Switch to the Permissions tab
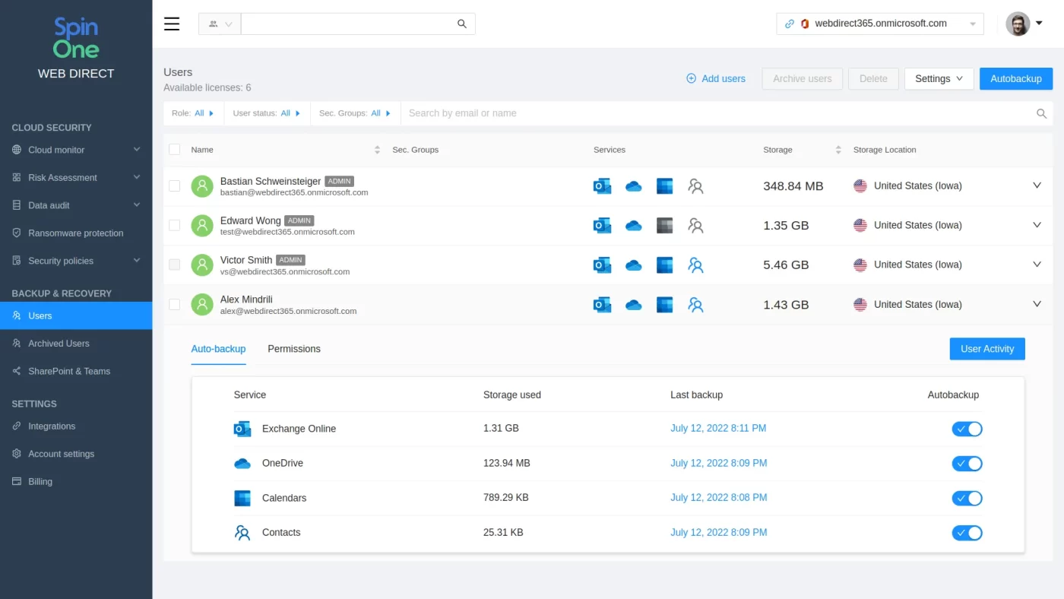The width and height of the screenshot is (1064, 599). tap(294, 349)
